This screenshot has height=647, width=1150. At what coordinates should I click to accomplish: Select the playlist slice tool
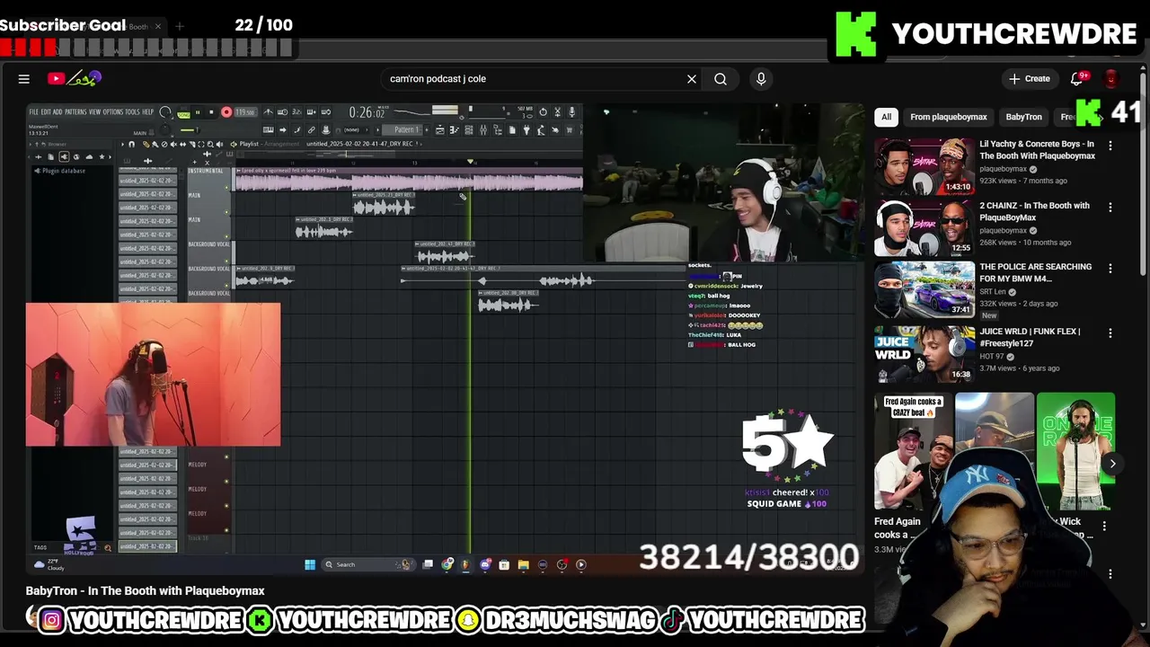192,144
